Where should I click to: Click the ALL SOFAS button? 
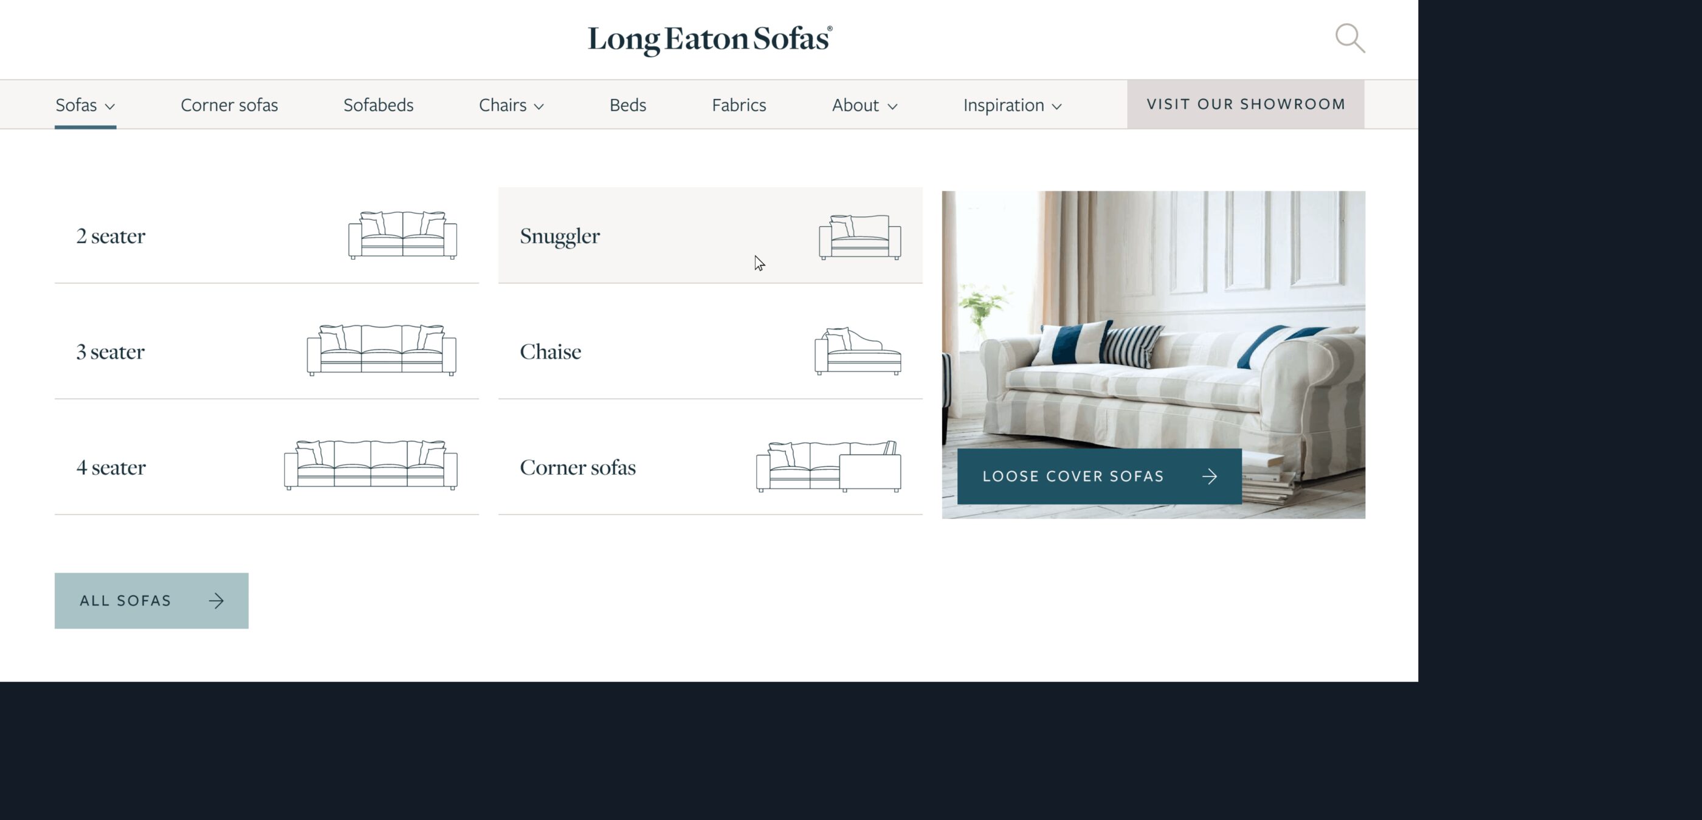click(151, 601)
